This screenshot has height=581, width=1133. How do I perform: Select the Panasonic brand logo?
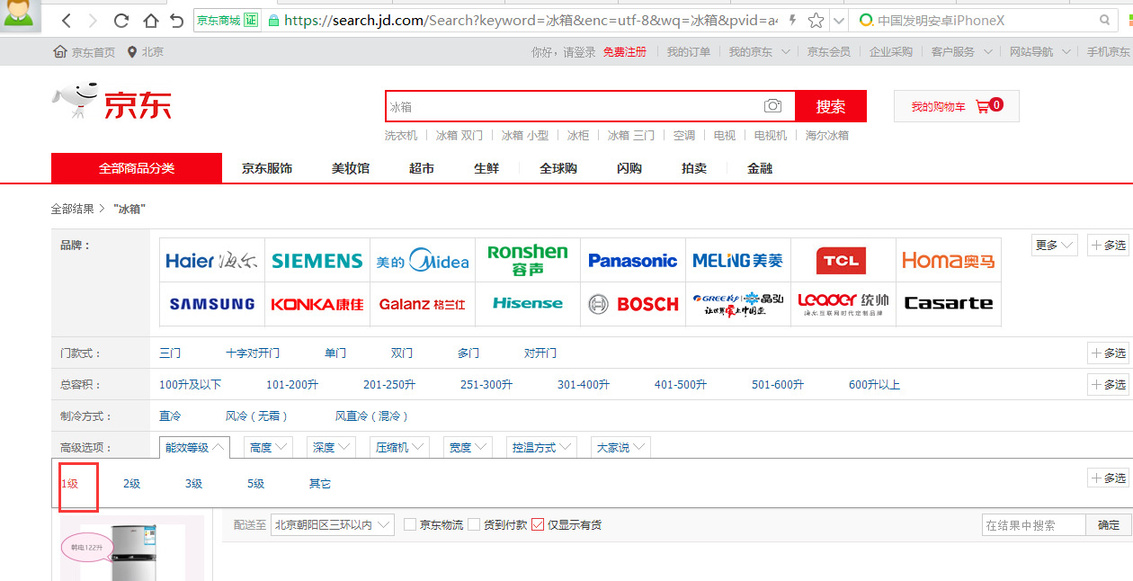633,261
